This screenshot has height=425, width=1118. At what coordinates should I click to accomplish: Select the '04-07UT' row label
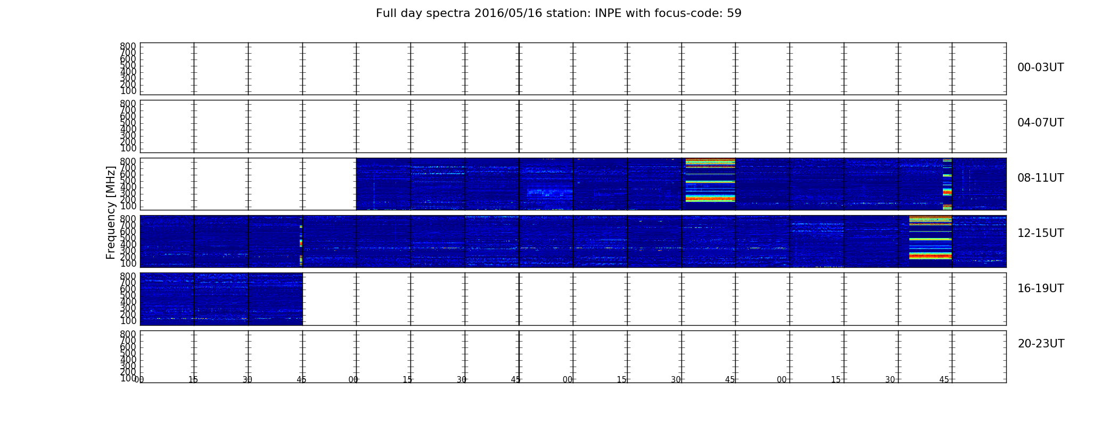1041,123
